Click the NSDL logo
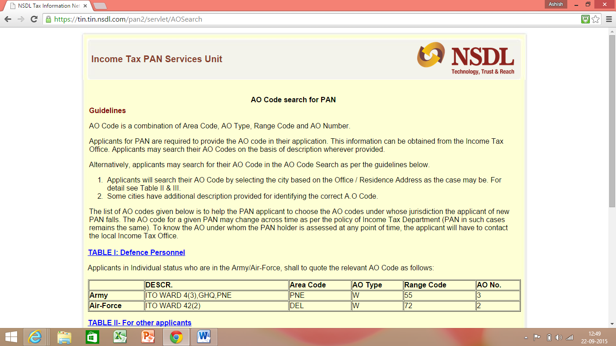 coord(466,58)
